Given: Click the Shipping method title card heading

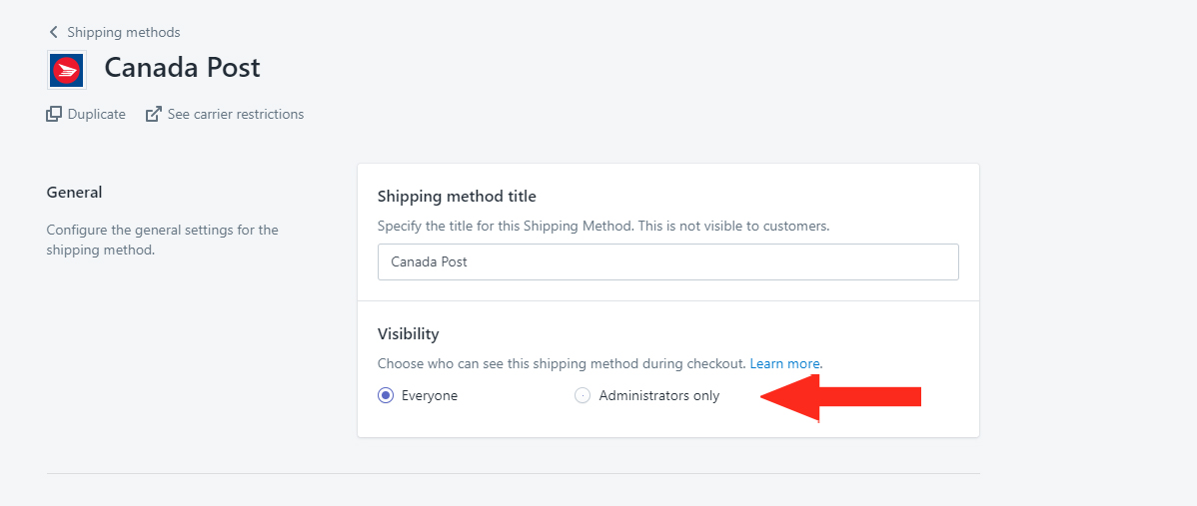Looking at the screenshot, I should coord(457,196).
